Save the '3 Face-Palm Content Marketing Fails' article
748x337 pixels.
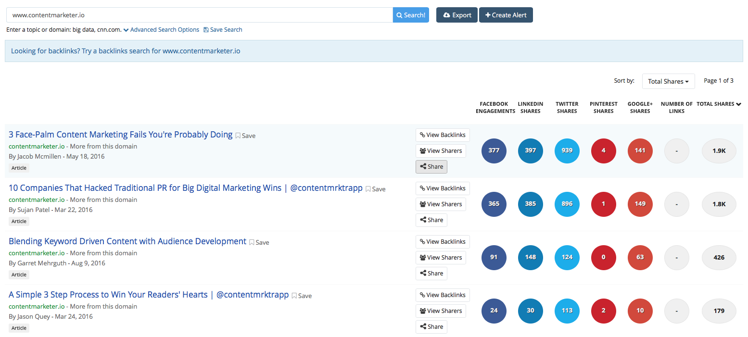[245, 136]
